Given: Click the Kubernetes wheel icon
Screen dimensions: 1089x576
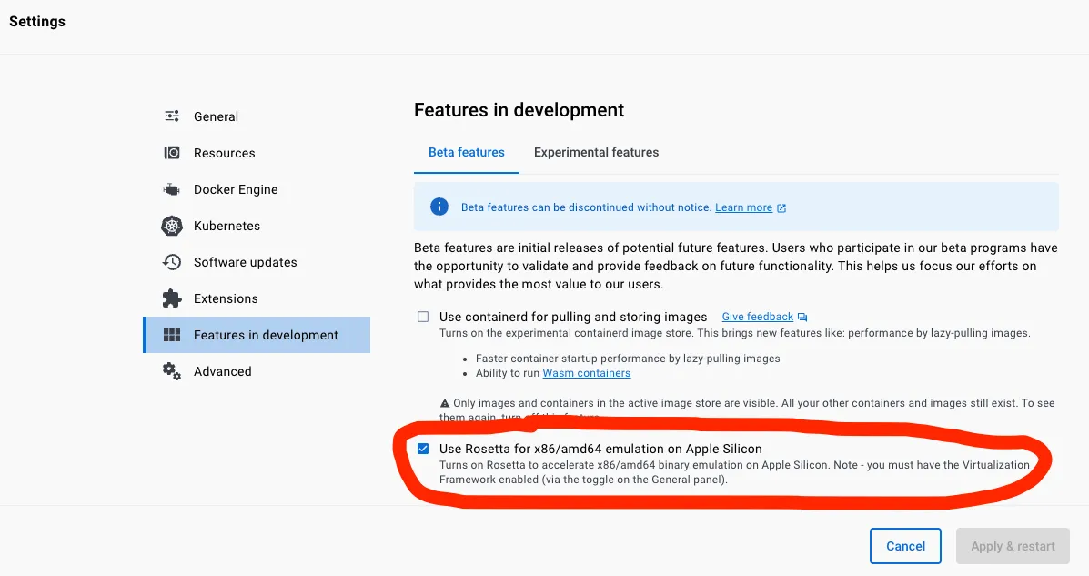Looking at the screenshot, I should tap(172, 226).
